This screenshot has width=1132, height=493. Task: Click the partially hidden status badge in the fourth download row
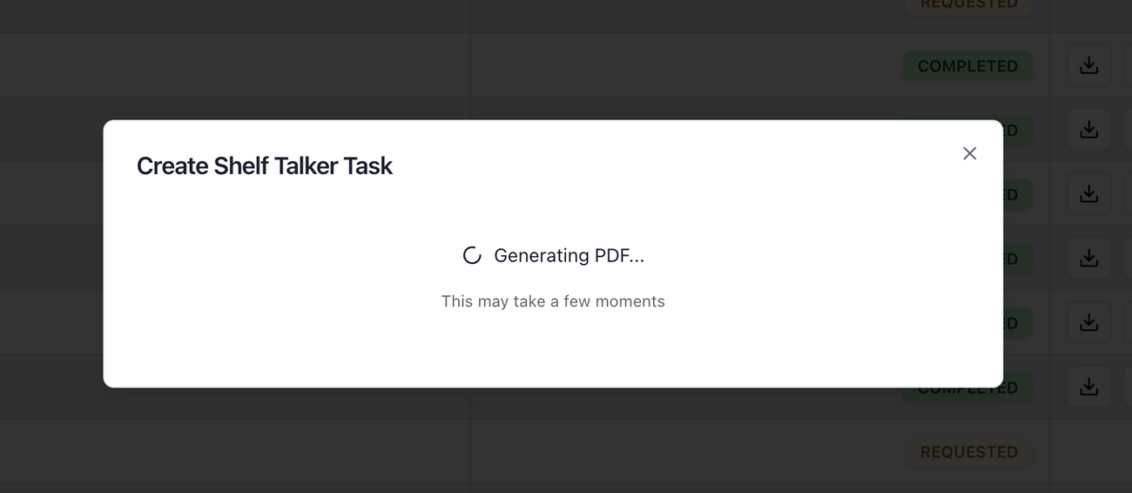coord(1013,259)
